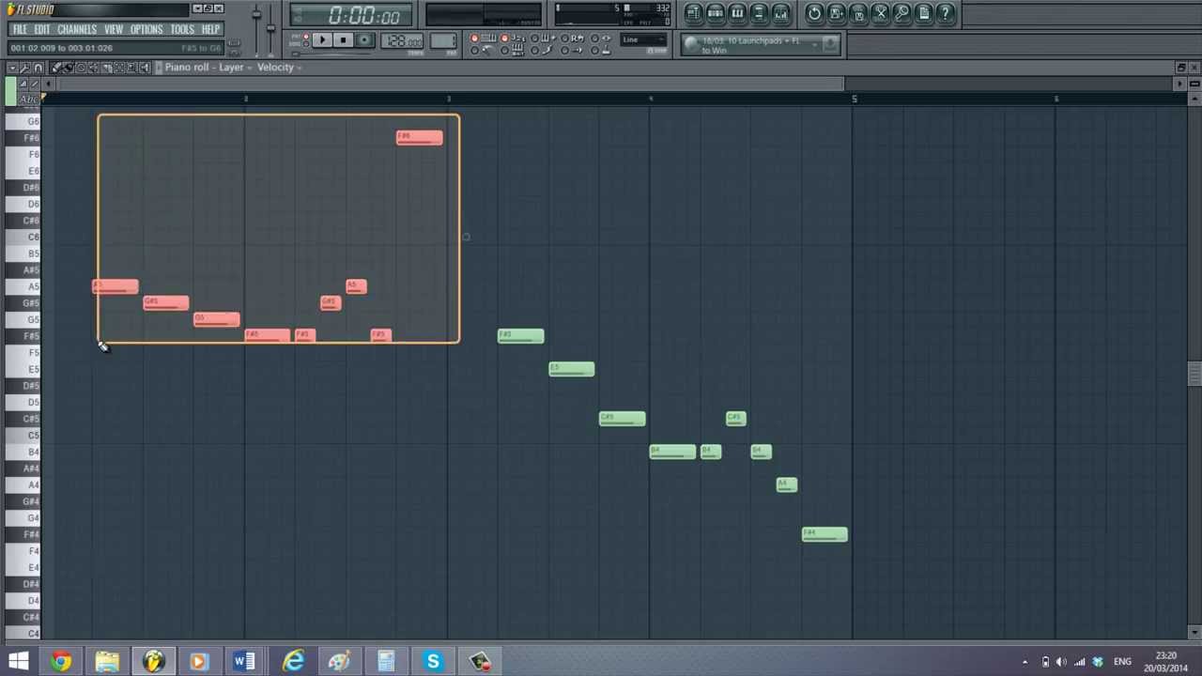Open the Windows Start button
This screenshot has width=1202, height=676.
pyautogui.click(x=18, y=661)
